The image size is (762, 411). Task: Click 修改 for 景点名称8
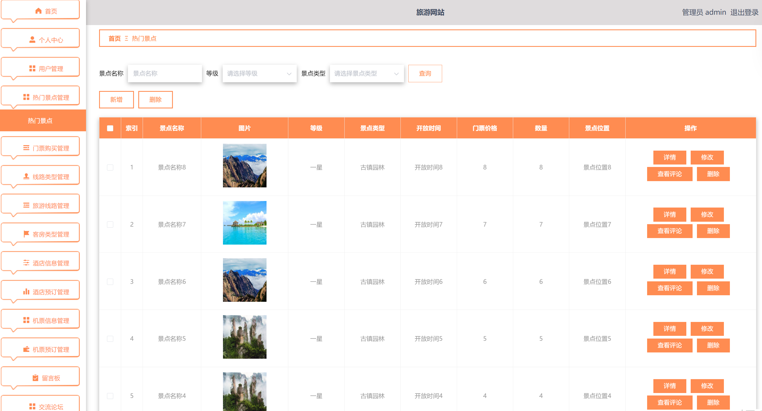click(707, 157)
